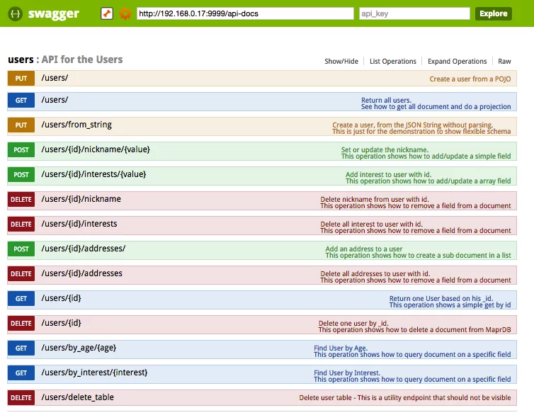Click 'Delete user table' utility endpoint description
Image resolution: width=534 pixels, height=415 pixels.
pos(405,397)
